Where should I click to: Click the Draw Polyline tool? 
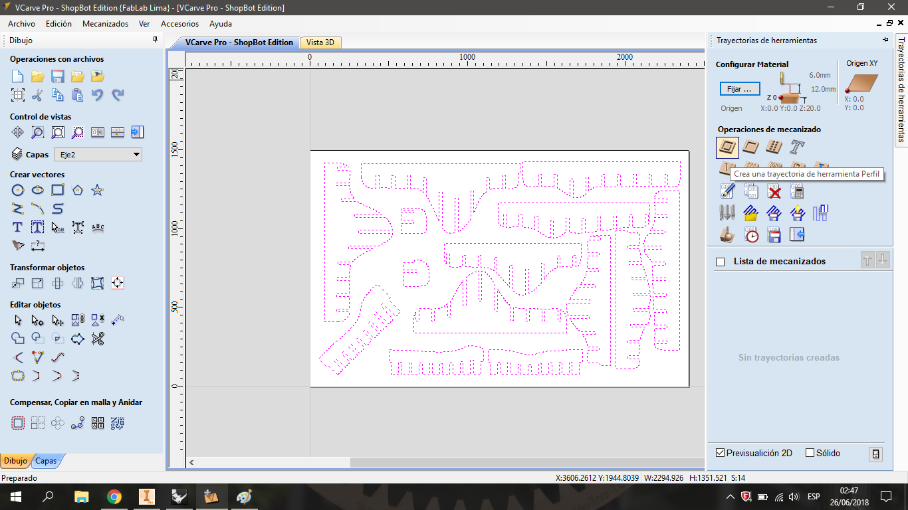pyautogui.click(x=18, y=209)
